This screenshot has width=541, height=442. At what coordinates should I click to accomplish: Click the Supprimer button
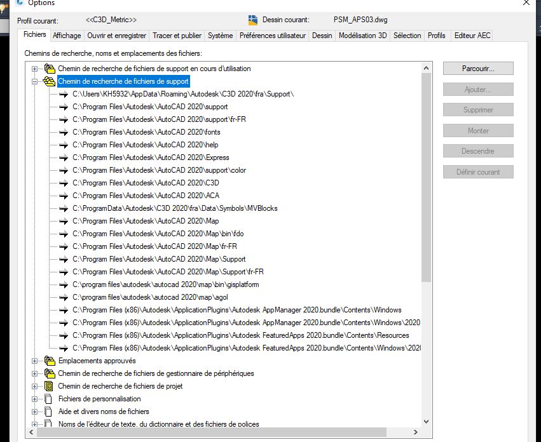(478, 110)
